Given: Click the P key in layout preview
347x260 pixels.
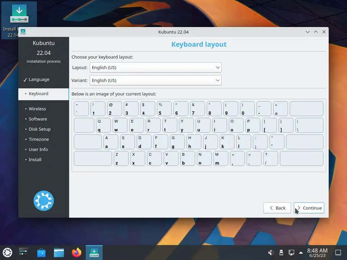Looking at the screenshot, I should pos(253,125).
